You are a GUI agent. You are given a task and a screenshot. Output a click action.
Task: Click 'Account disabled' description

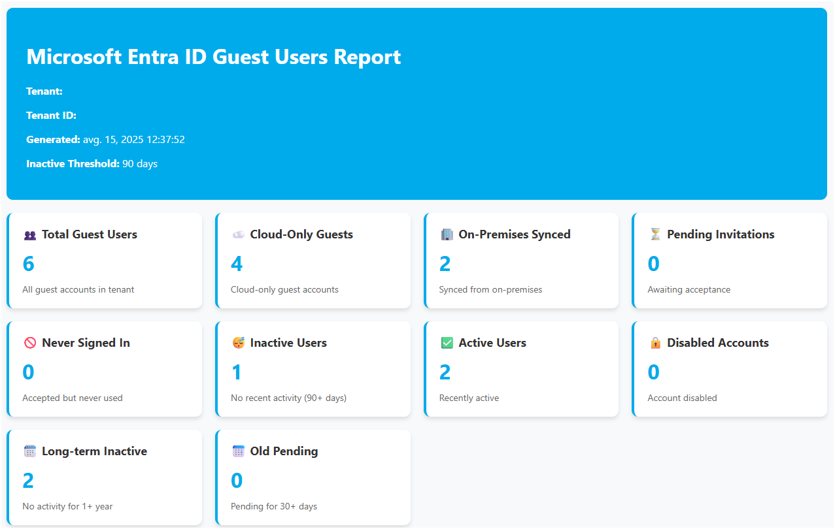(x=682, y=398)
